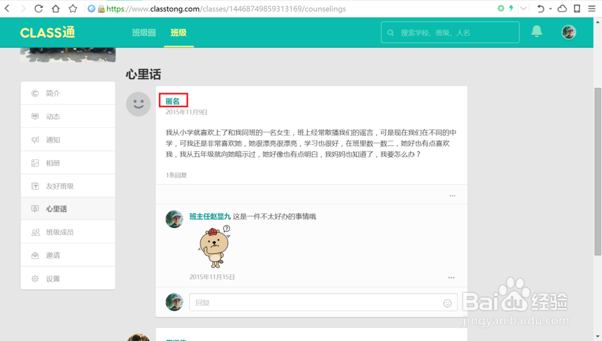Bookmark page with star icon

pos(73,8)
